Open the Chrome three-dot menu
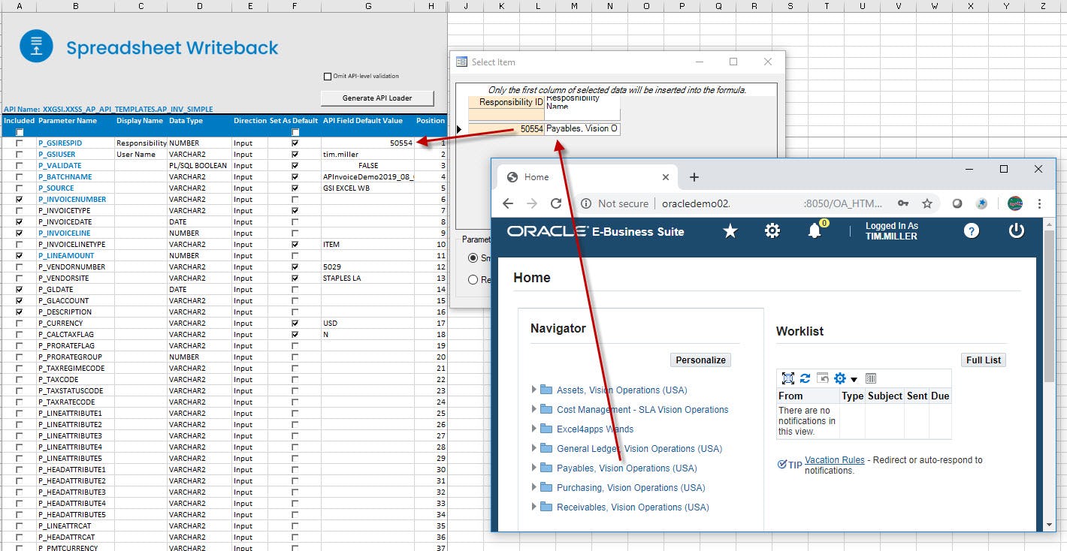 (1039, 203)
